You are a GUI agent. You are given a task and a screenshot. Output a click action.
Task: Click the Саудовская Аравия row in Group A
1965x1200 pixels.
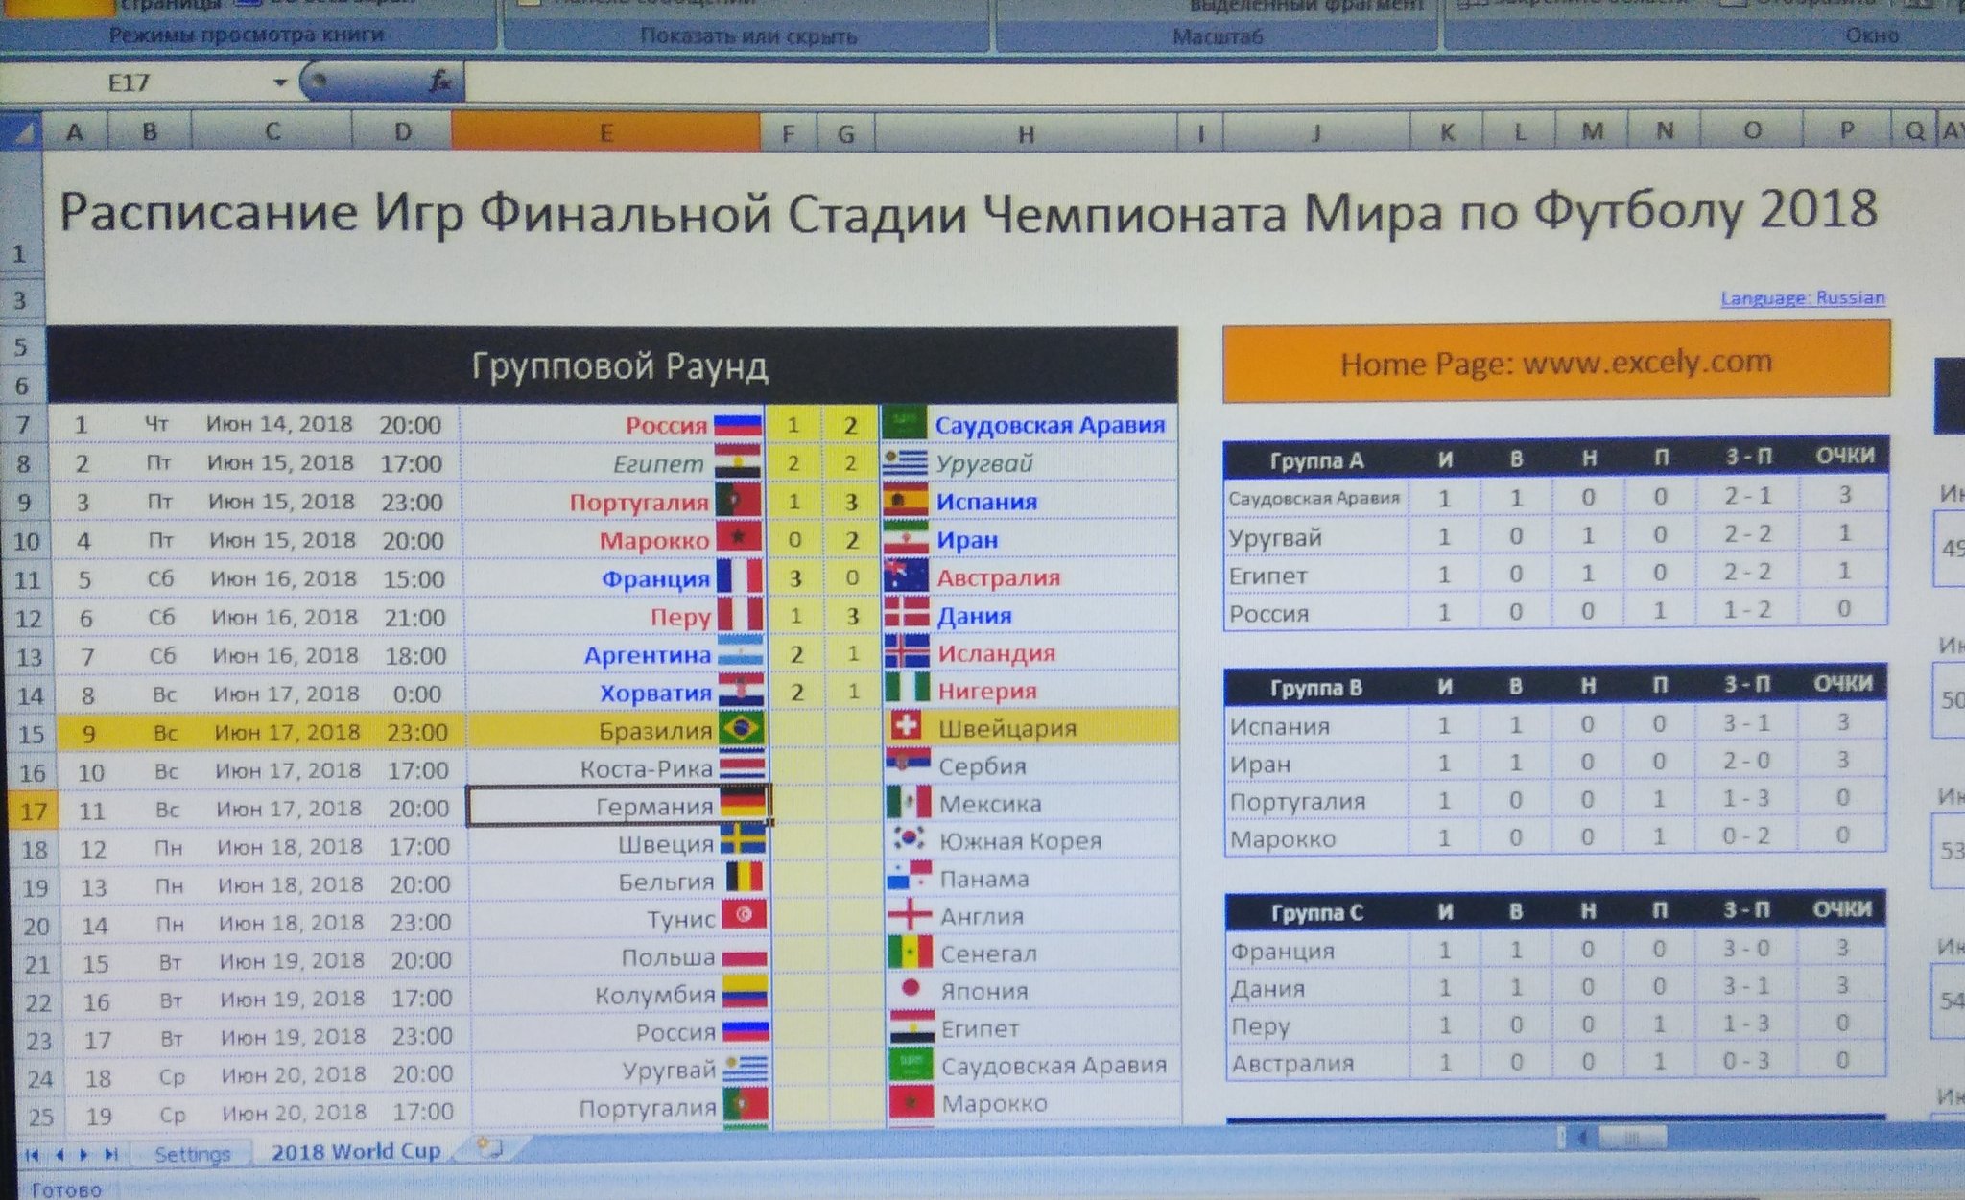1556,498
